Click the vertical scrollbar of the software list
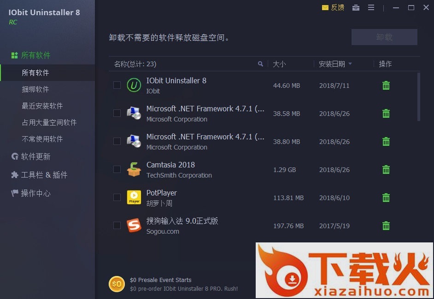The width and height of the screenshot is (434, 299). 418,97
